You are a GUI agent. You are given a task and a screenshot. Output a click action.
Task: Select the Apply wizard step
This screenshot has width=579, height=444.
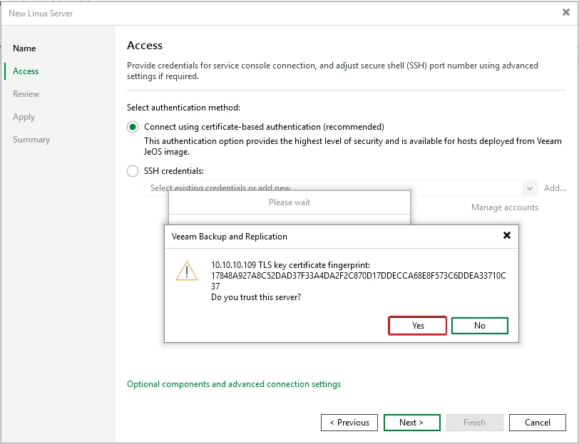pyautogui.click(x=24, y=117)
